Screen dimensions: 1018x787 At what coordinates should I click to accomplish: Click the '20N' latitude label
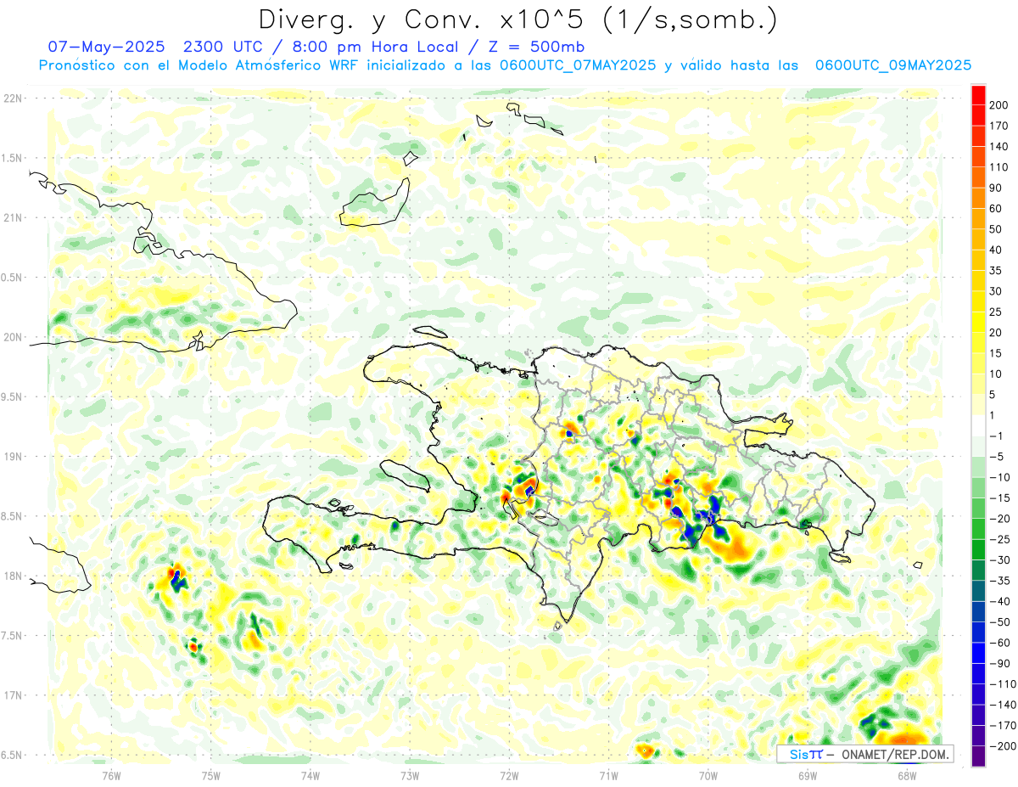(x=14, y=337)
